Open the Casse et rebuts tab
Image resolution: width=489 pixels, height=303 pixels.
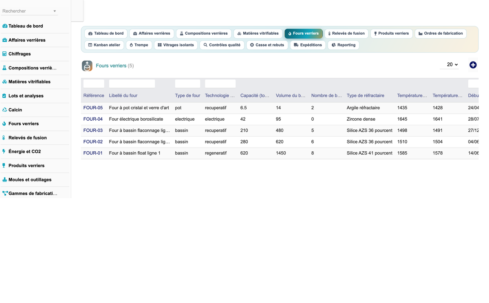click(x=267, y=45)
